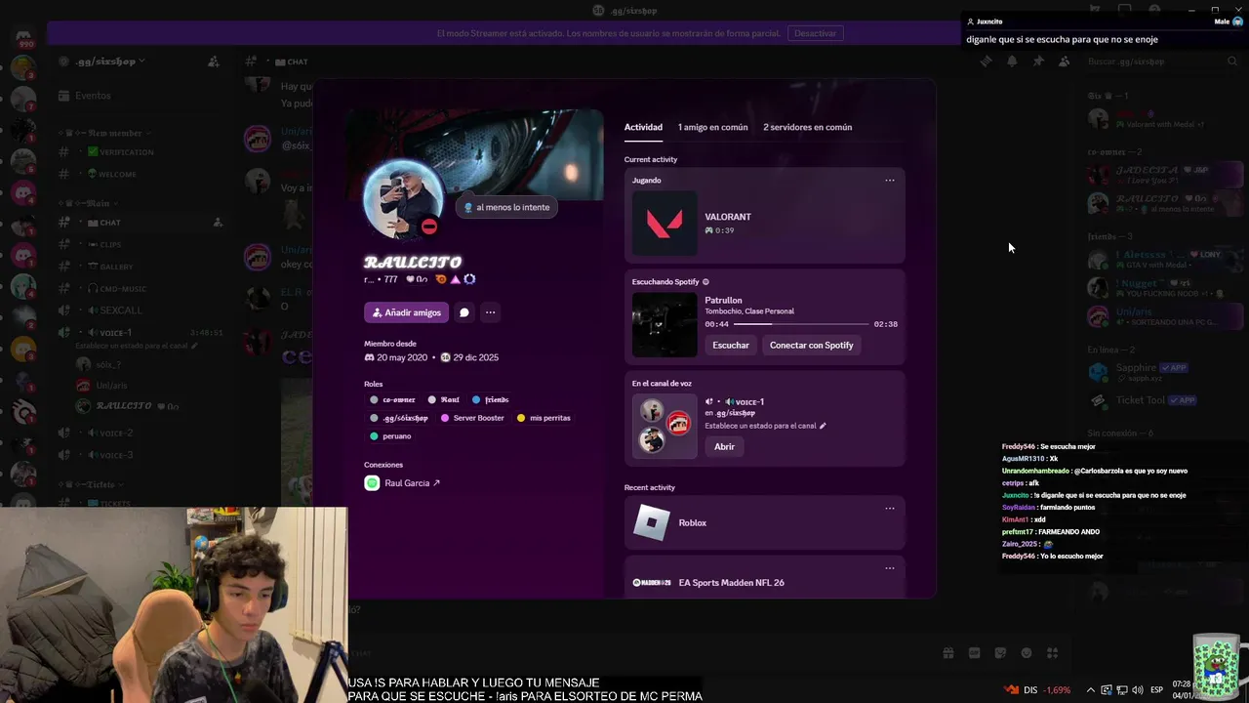Open more options next to Añadir amigos
1249x703 pixels.
pos(490,312)
